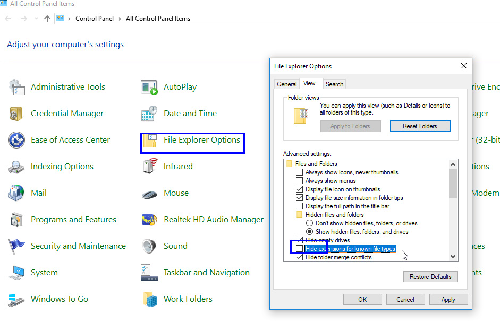Open Security and Maintenance flag icon
The height and width of the screenshot is (323, 500).
click(x=16, y=246)
